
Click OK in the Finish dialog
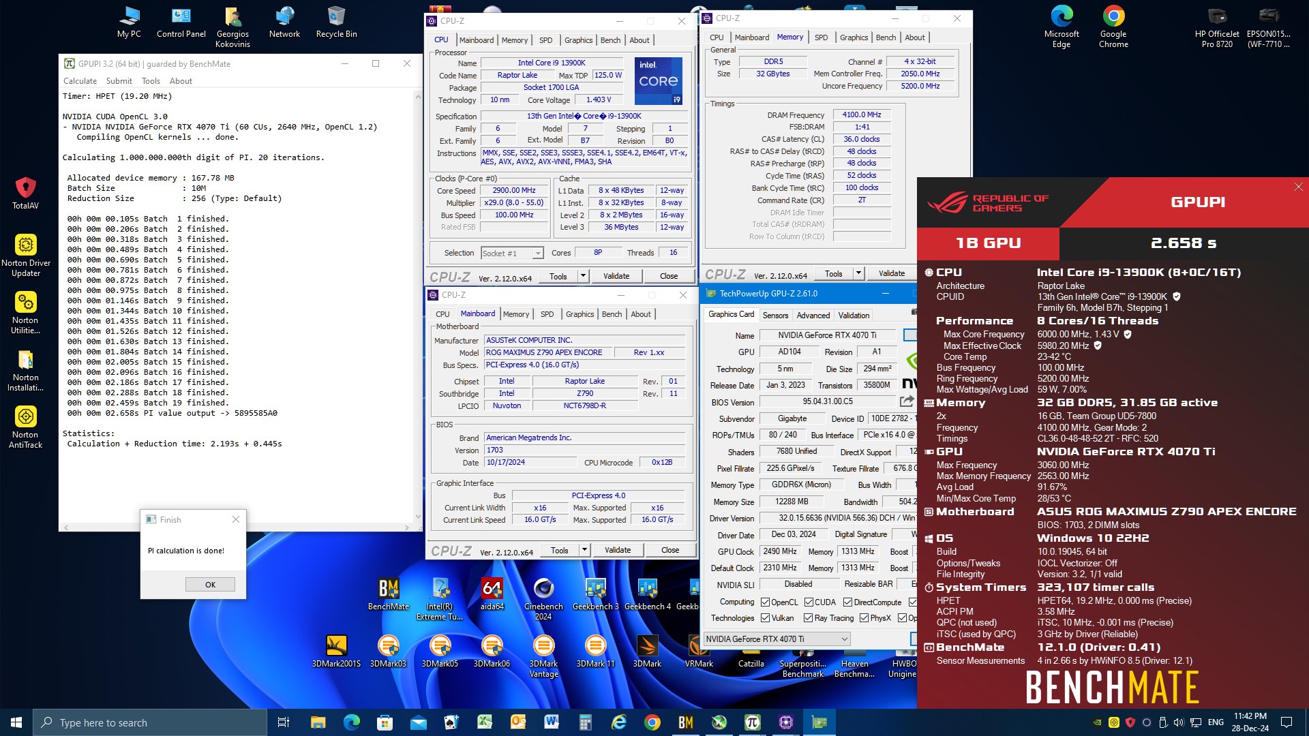210,585
